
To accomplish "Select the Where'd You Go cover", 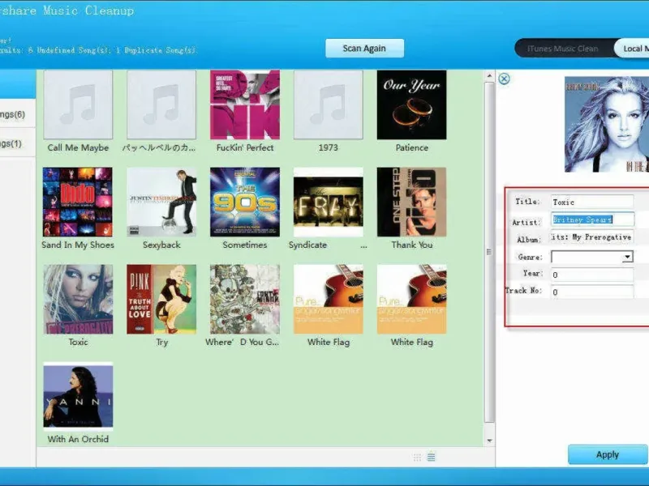I will 245,299.
